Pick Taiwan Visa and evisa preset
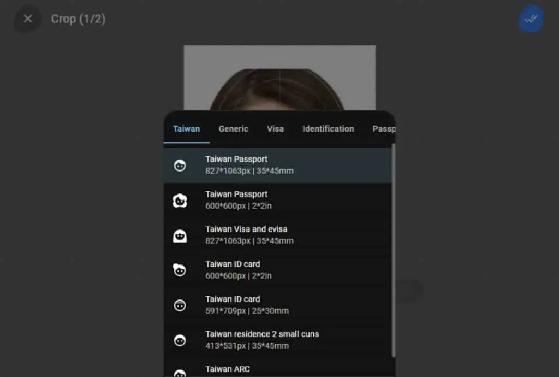 [278, 235]
